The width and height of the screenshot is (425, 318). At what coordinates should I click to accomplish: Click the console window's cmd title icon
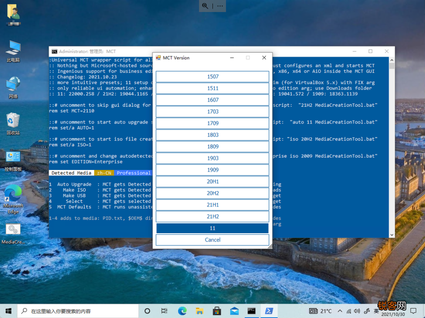(54, 51)
